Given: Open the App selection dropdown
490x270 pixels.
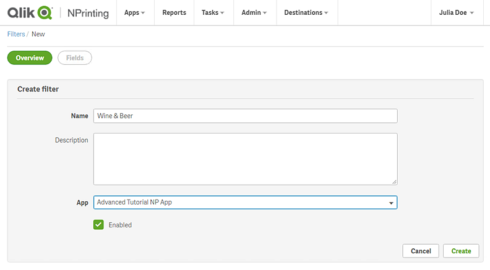Looking at the screenshot, I should [245, 203].
